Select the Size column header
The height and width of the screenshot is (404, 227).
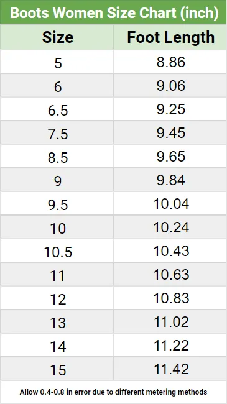[x=57, y=37]
